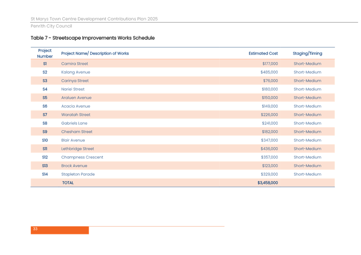Click the $436,000 cost for Lethbridge Street
The image size is (361, 255).
point(270,149)
